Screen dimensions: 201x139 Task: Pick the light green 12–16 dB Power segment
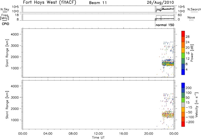coord(183,55)
